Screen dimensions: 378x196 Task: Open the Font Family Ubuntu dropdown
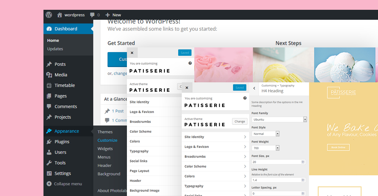[x=279, y=120]
